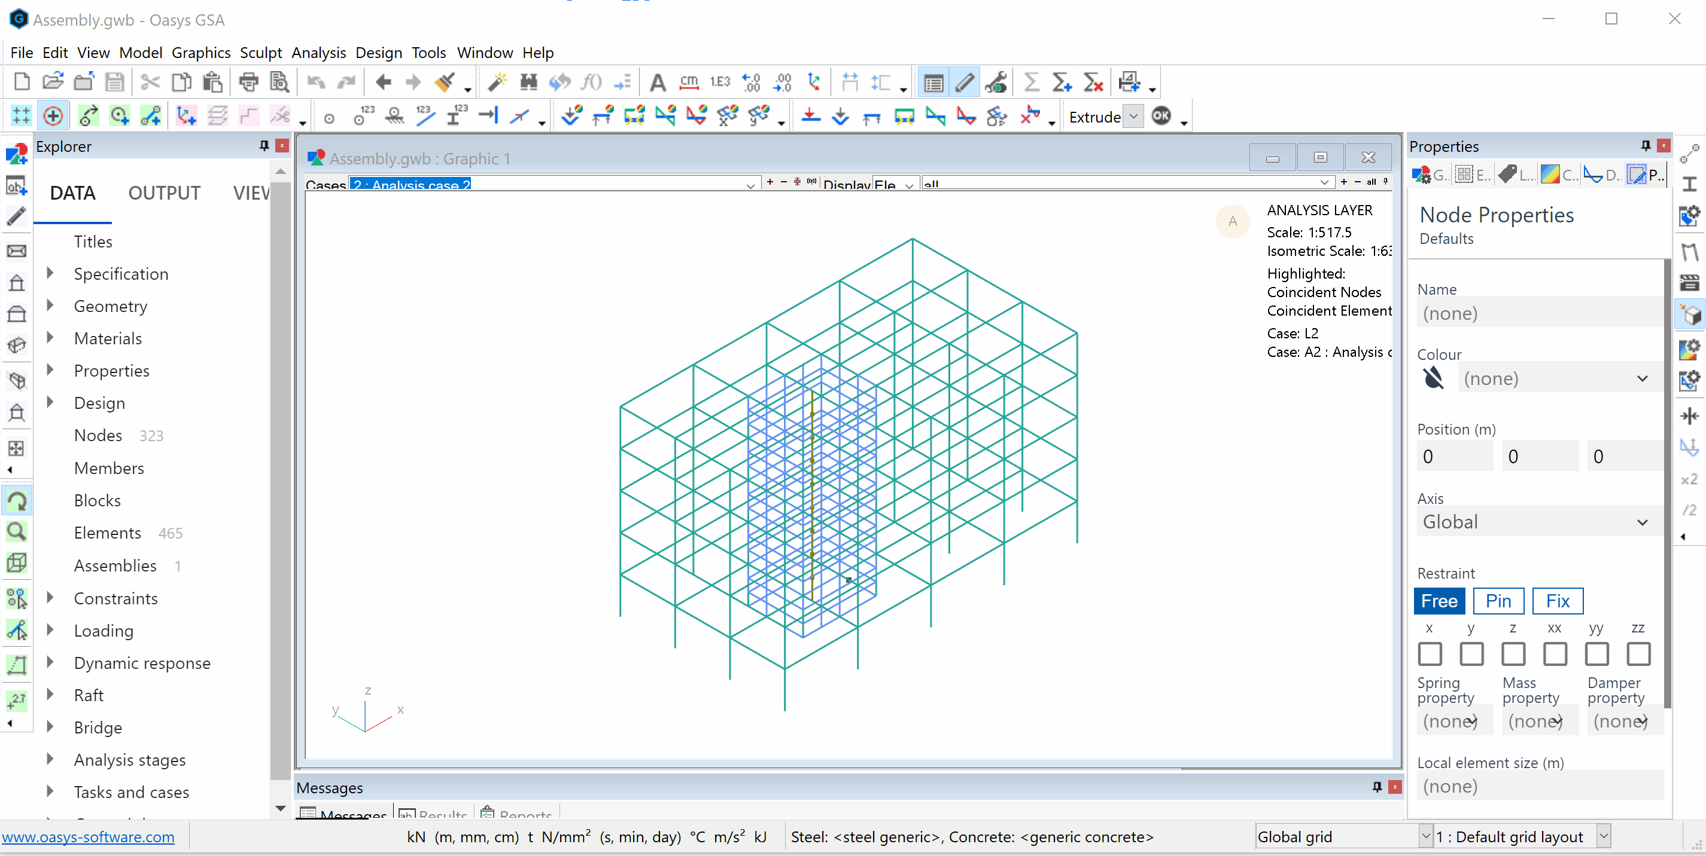Open the www.oasys-software.com link
This screenshot has width=1706, height=856.
point(88,837)
